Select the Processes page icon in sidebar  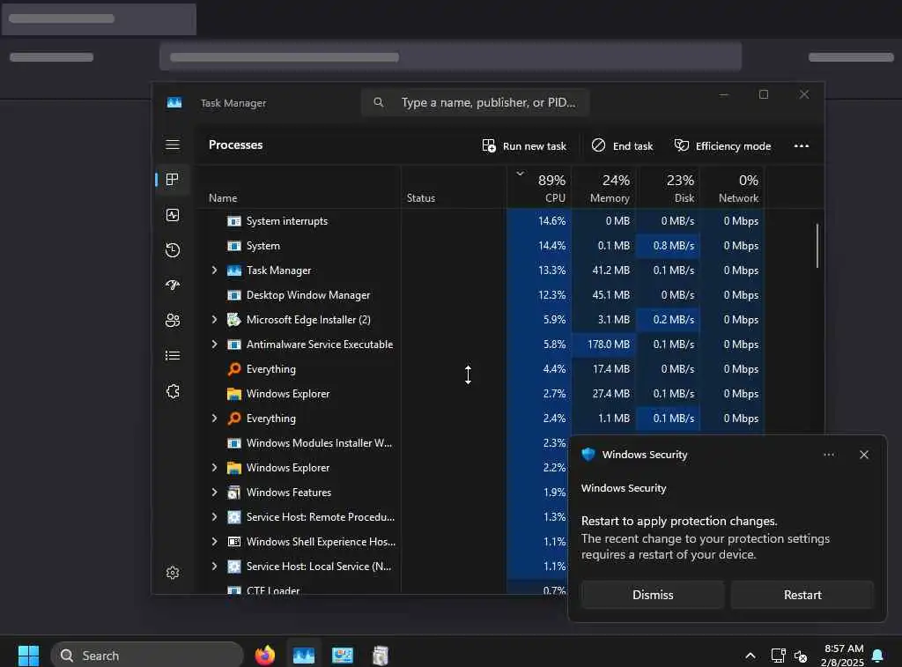tap(173, 180)
